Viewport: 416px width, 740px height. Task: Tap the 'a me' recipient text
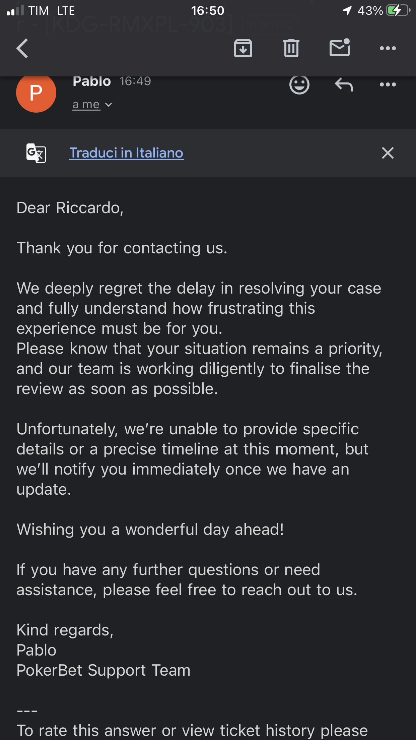86,105
